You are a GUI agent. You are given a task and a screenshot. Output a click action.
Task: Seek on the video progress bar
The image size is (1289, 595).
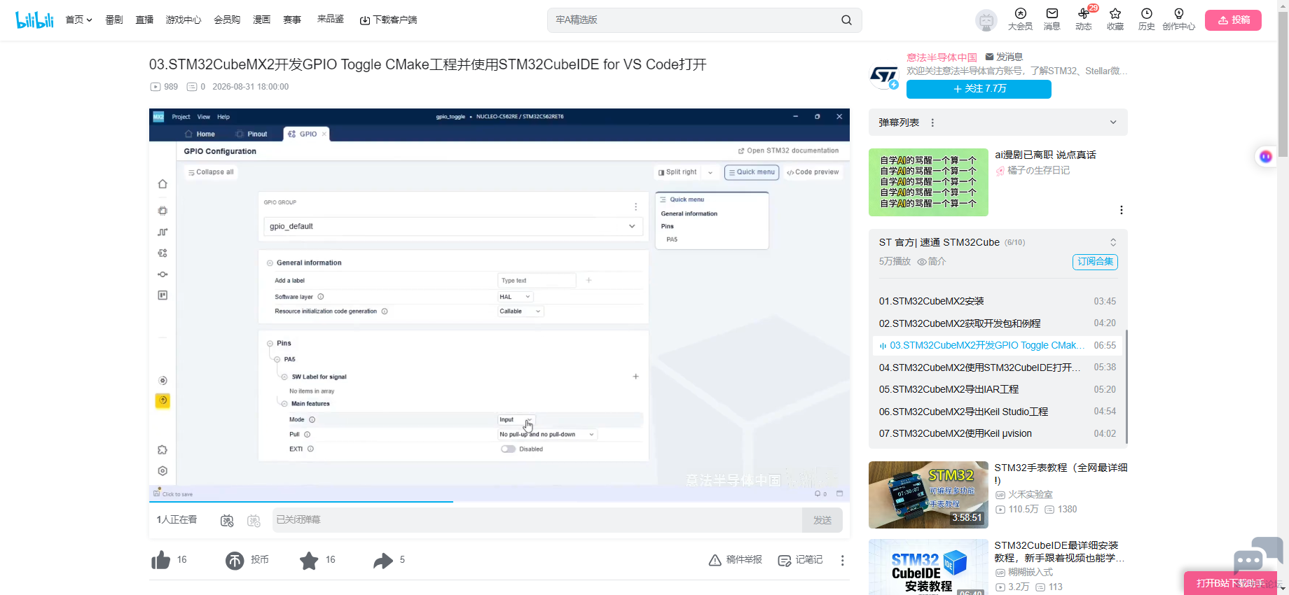click(x=499, y=501)
